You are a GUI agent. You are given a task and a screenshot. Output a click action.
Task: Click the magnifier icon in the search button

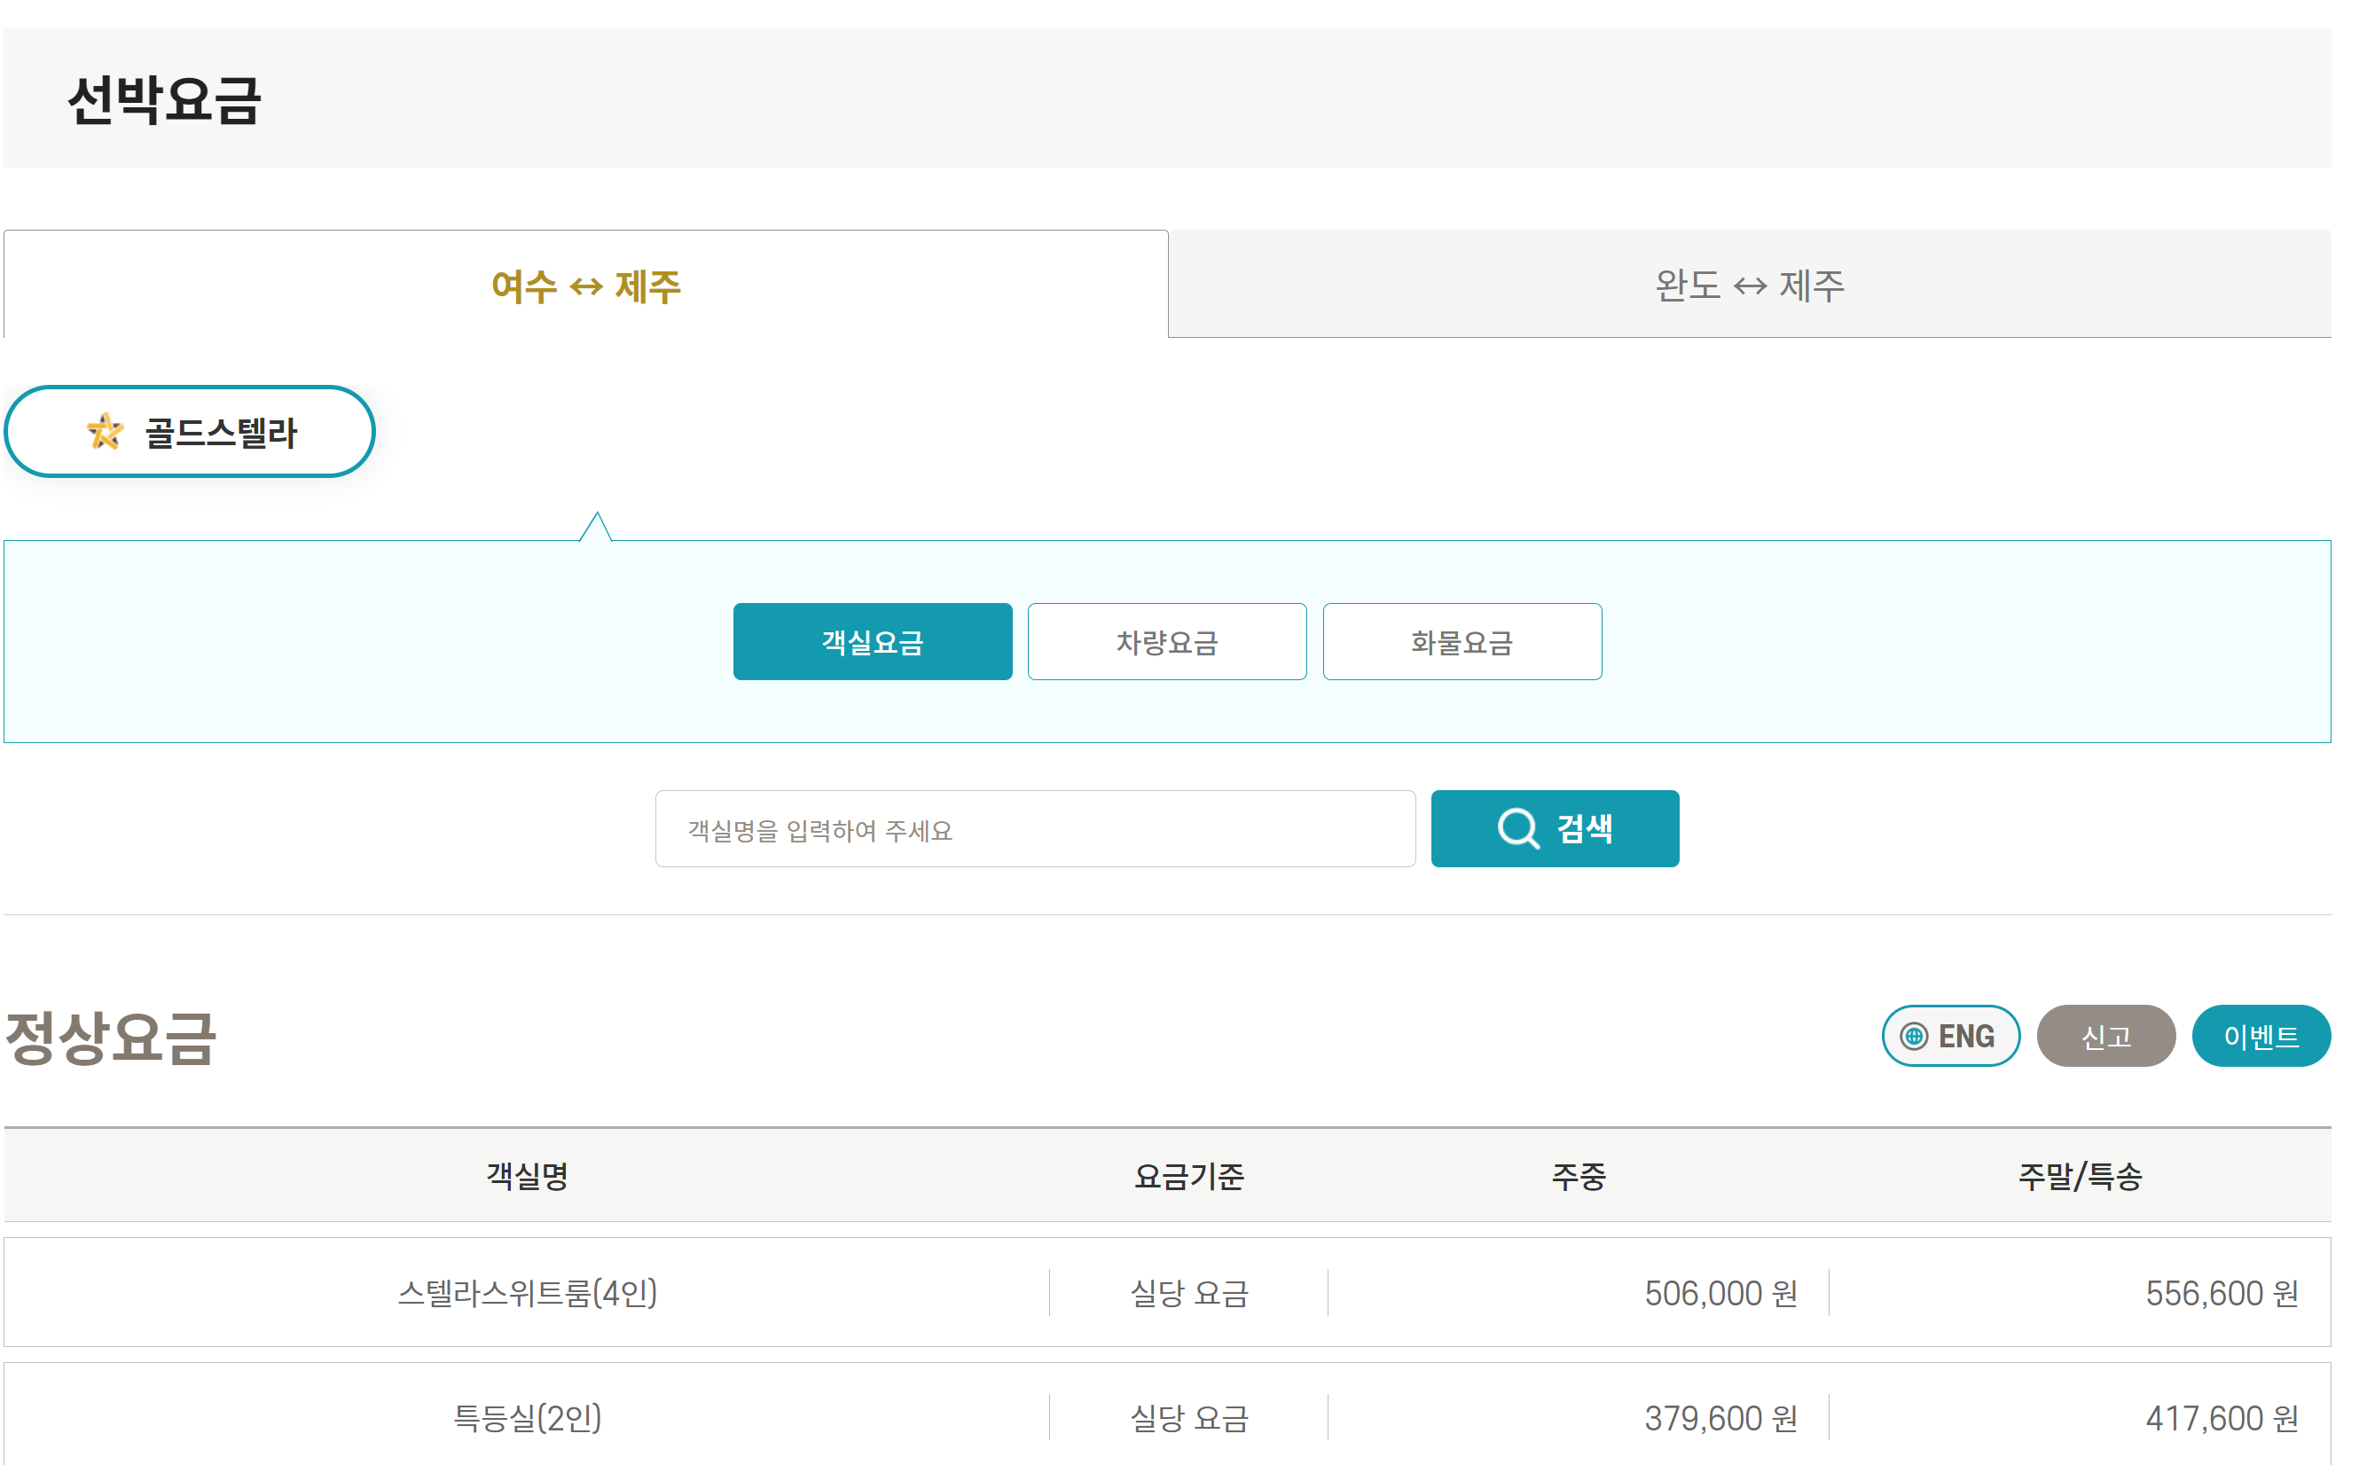pos(1518,829)
